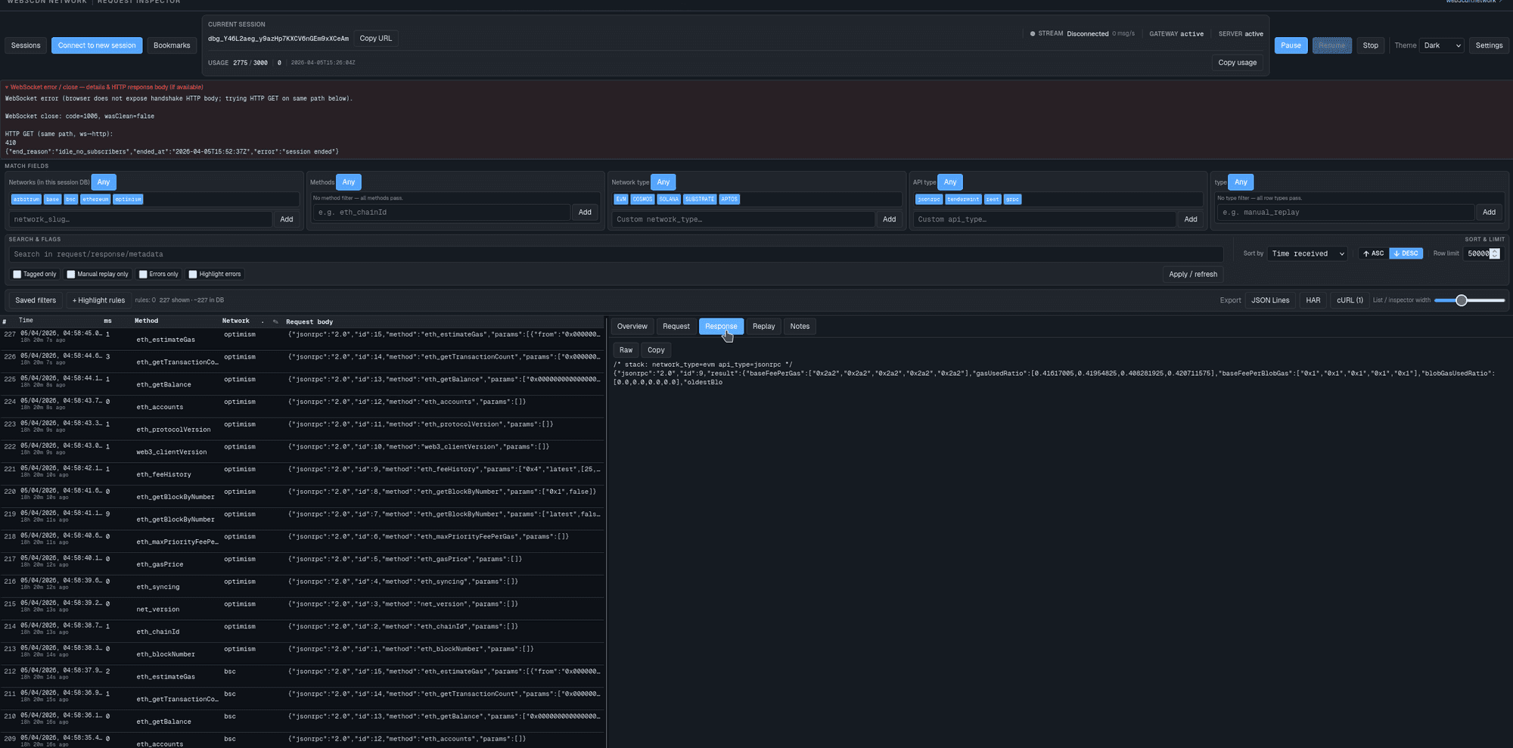Screen dimensions: 1513x748
Task: Check the Errors only checkbox
Action: [x=143, y=275]
